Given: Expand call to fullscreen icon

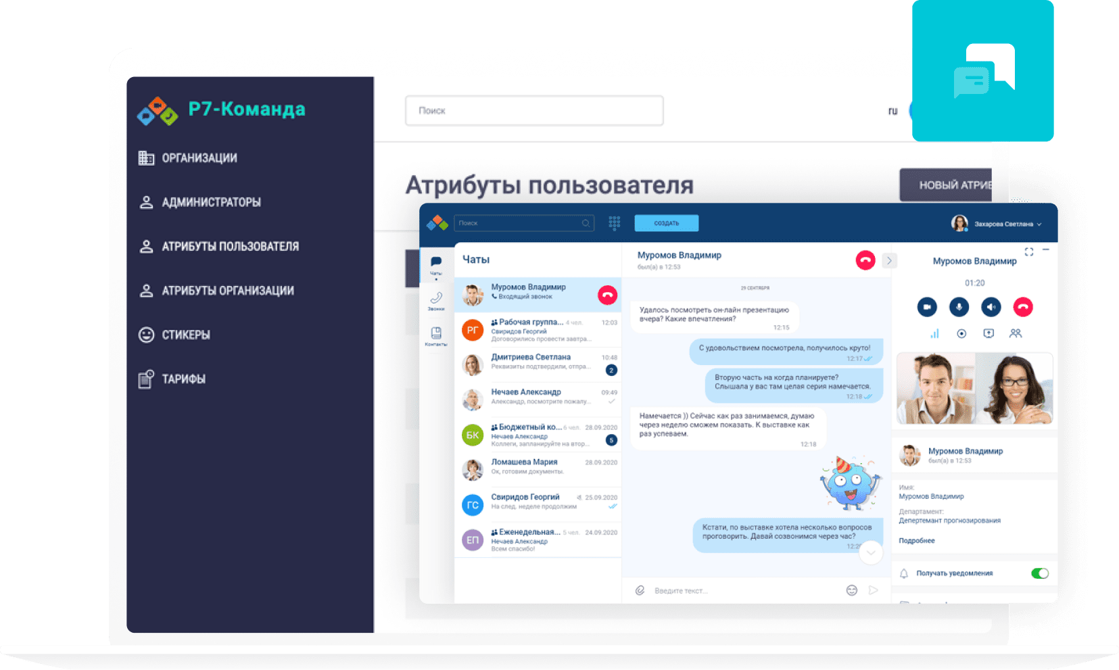Looking at the screenshot, I should pyautogui.click(x=1028, y=252).
